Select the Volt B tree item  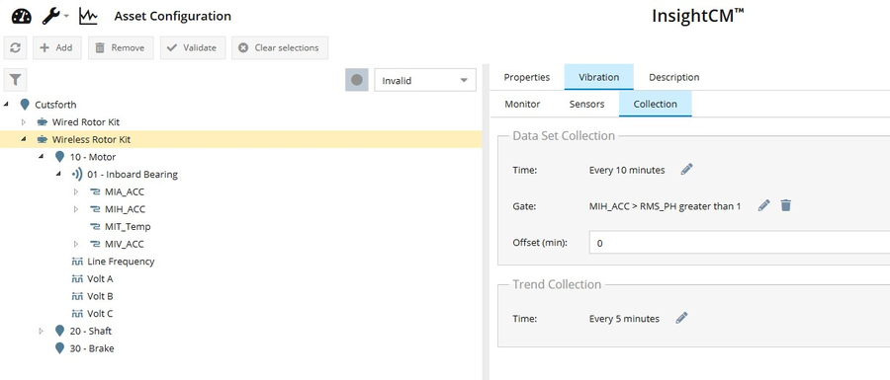click(x=100, y=297)
